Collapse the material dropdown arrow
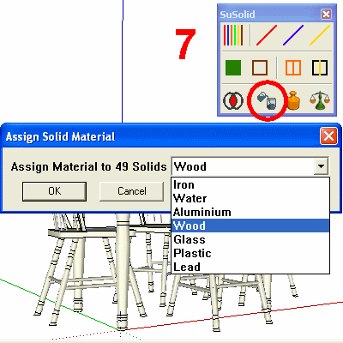This screenshot has height=343, width=343. pyautogui.click(x=321, y=166)
